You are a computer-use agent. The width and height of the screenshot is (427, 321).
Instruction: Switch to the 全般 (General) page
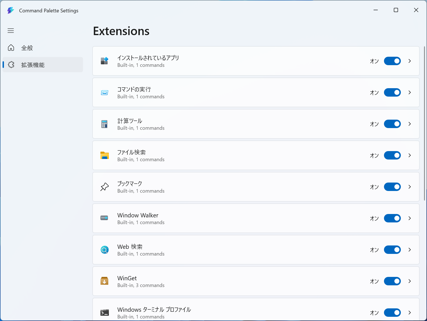pos(27,48)
